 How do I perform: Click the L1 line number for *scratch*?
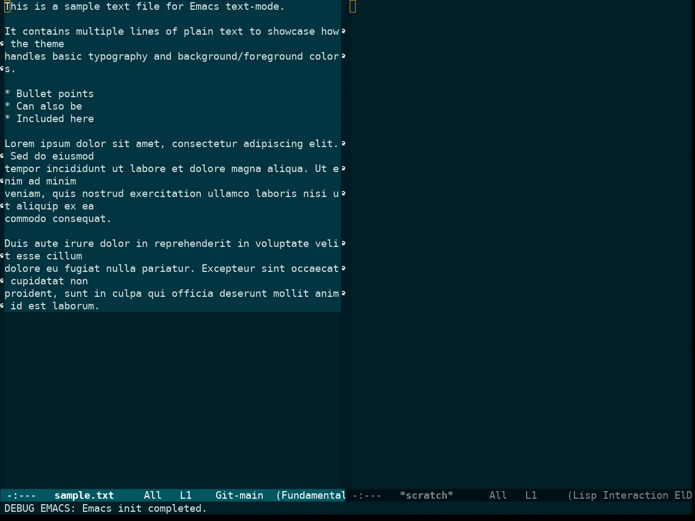(531, 495)
